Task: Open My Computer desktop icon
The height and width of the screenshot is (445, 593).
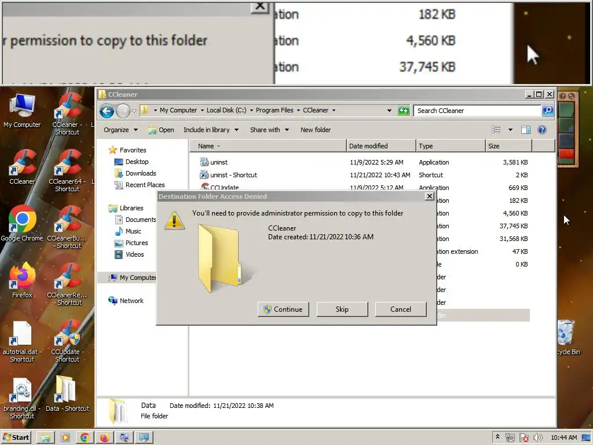Action: (x=22, y=111)
